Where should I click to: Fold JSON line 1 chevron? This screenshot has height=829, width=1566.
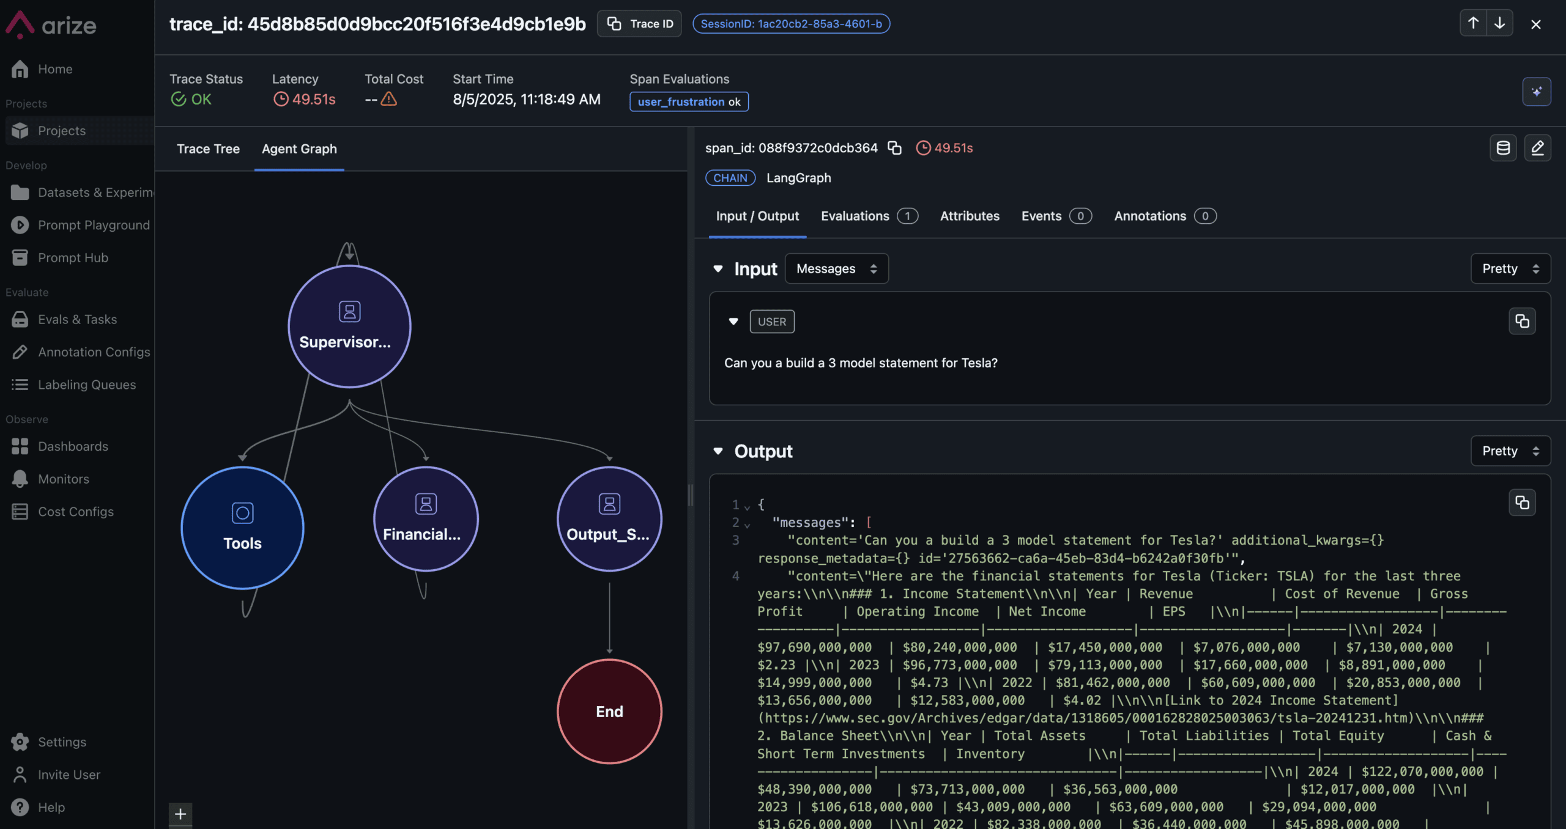pyautogui.click(x=747, y=507)
